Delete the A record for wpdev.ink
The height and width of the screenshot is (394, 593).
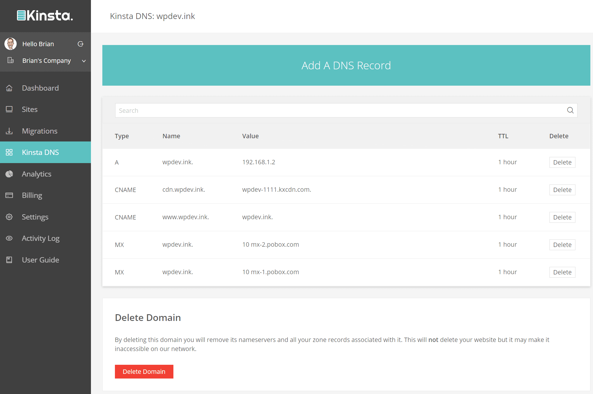(x=562, y=162)
